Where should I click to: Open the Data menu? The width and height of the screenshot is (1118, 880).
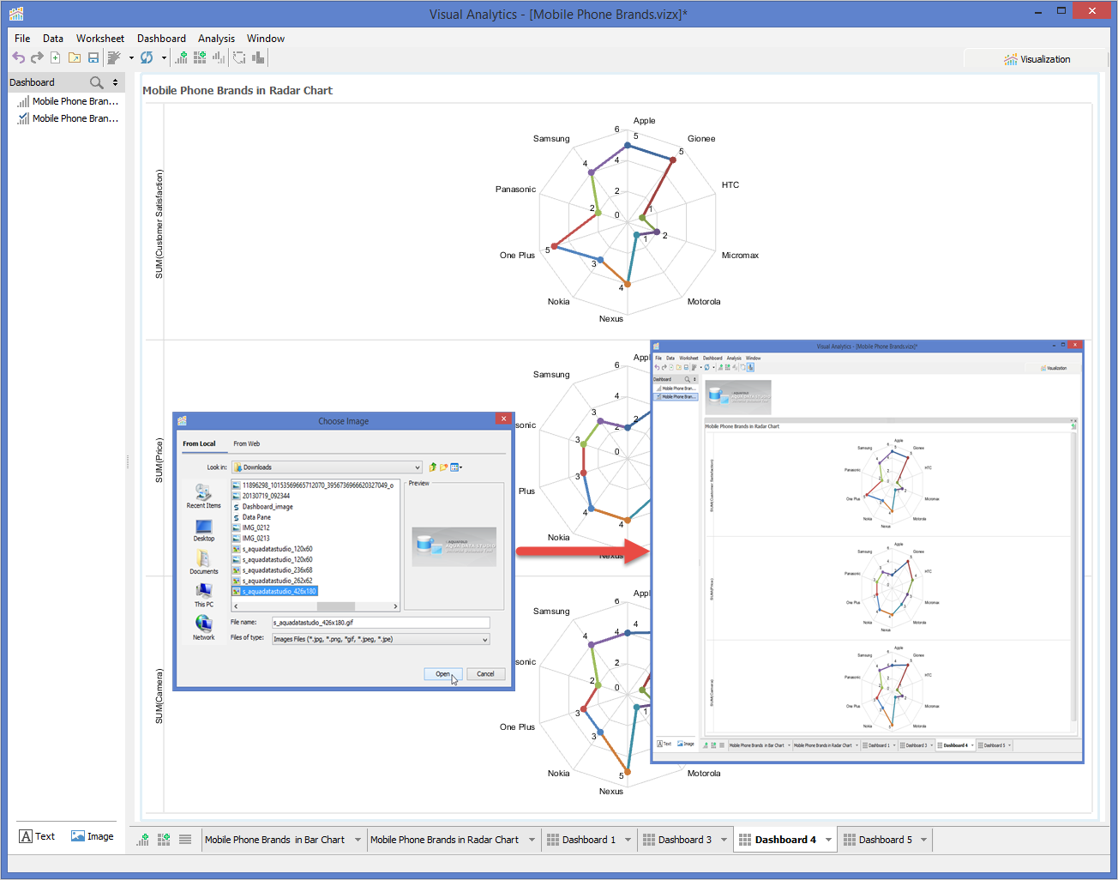click(x=53, y=39)
